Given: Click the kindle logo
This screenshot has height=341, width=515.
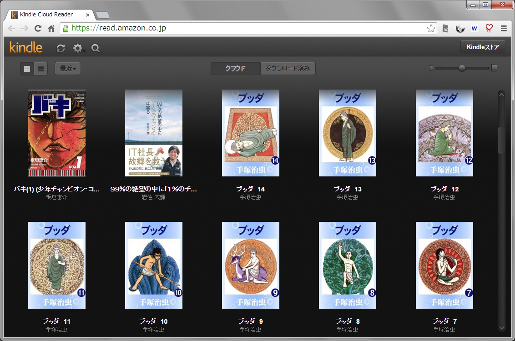Looking at the screenshot, I should (26, 47).
